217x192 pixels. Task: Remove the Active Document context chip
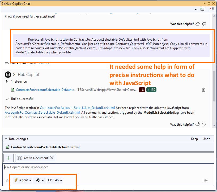click(52, 158)
